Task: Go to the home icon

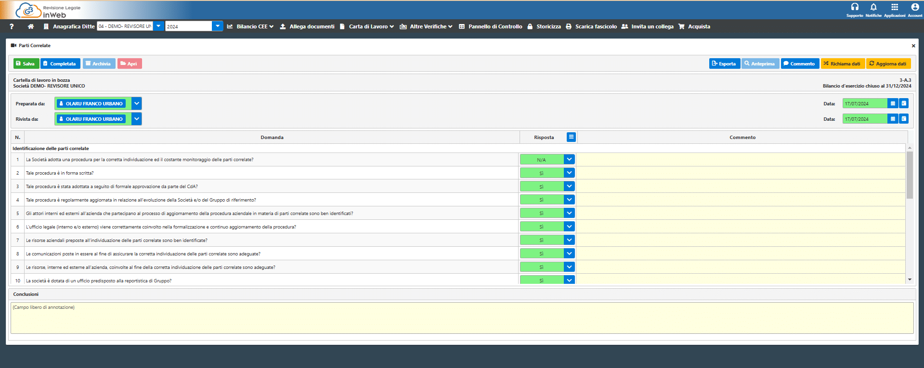Action: point(31,26)
